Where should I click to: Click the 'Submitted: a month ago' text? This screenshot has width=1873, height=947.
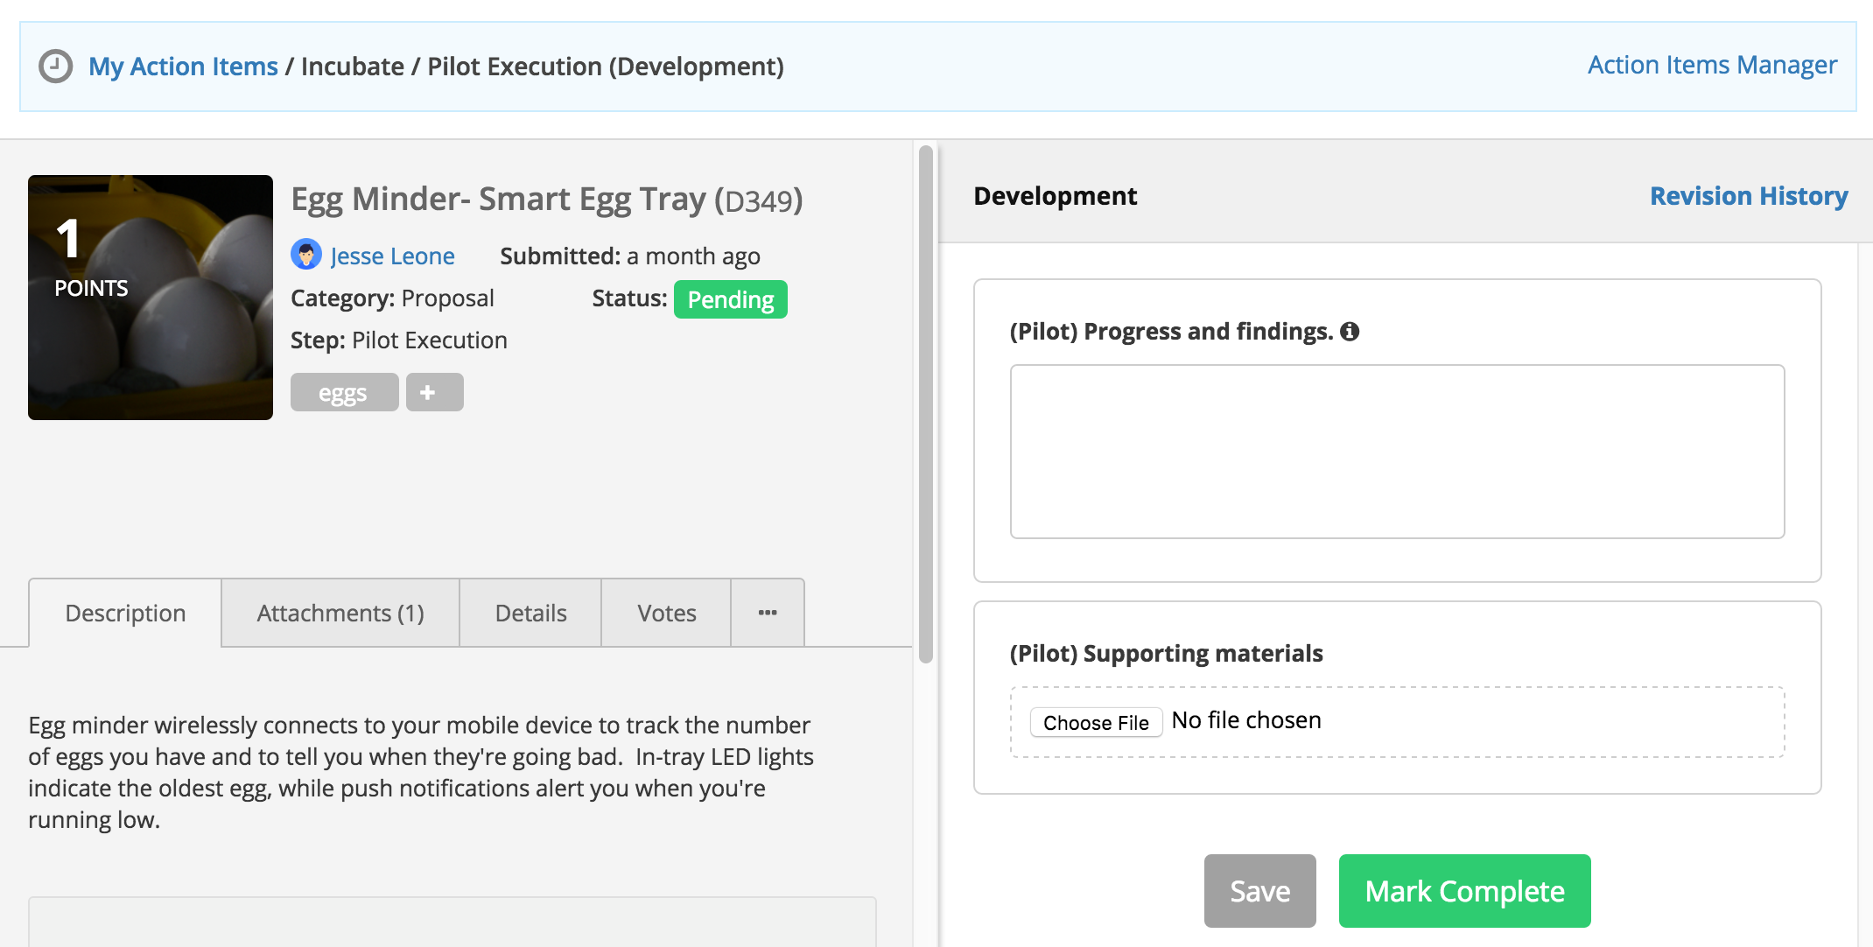[630, 256]
